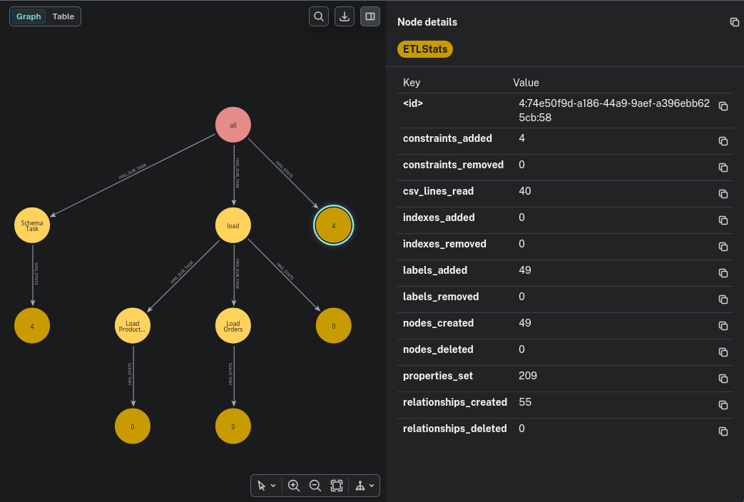Screen dimensions: 744x502
Task: Copy the <id> property value
Action: pos(723,106)
